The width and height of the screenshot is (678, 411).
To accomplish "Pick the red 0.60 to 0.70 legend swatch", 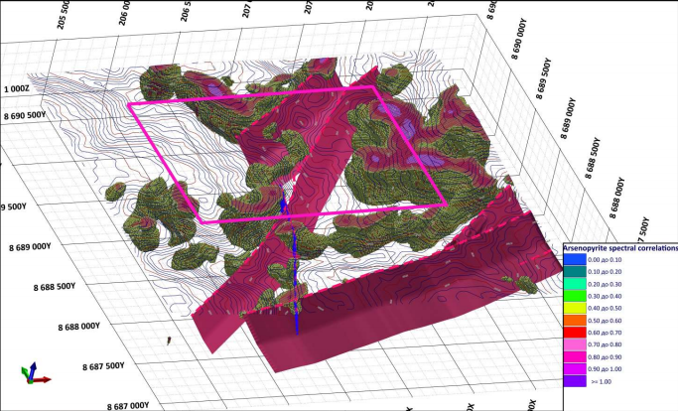I will point(575,333).
